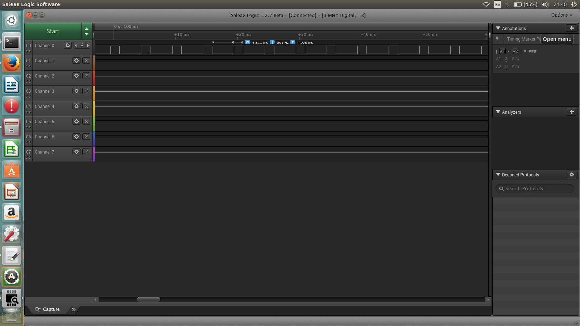The height and width of the screenshot is (326, 580).
Task: Open Channel 5 settings gear
Action: [x=76, y=121]
